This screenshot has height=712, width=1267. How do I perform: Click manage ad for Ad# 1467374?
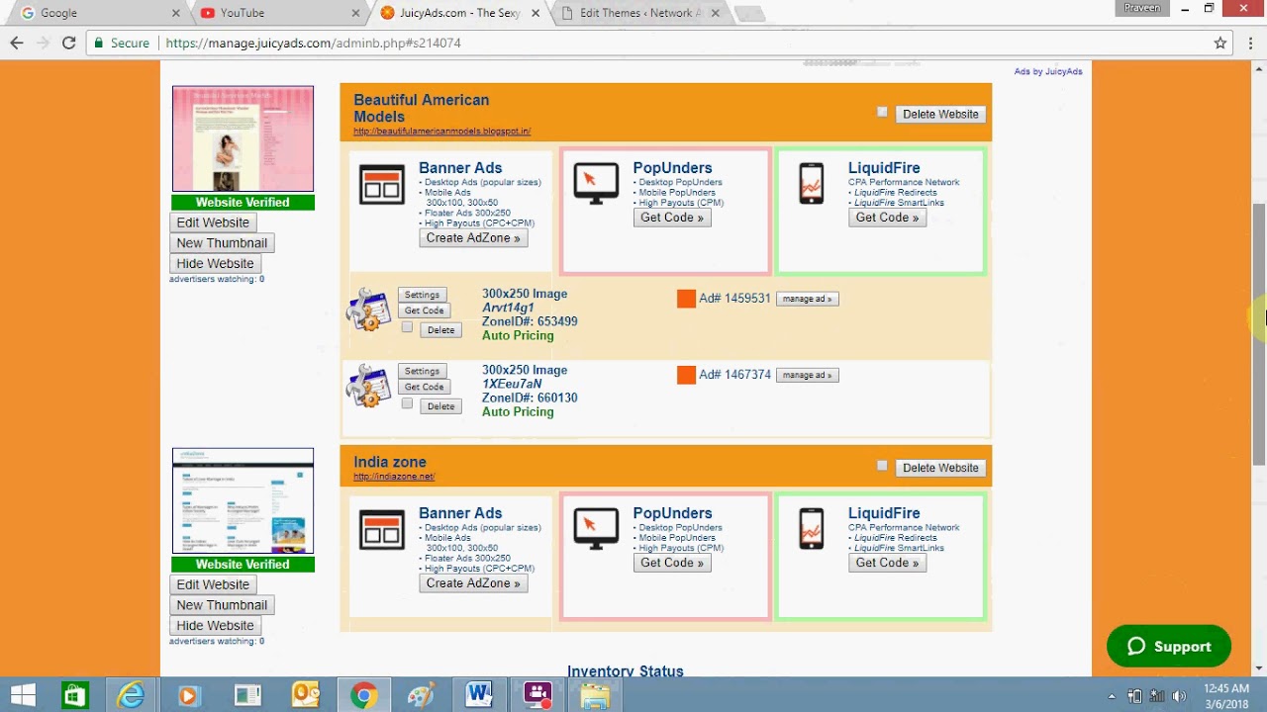point(808,375)
